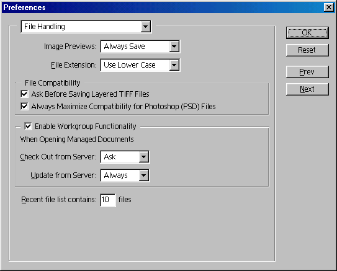Click the OK button
This screenshot has width=337, height=271.
[x=307, y=33]
